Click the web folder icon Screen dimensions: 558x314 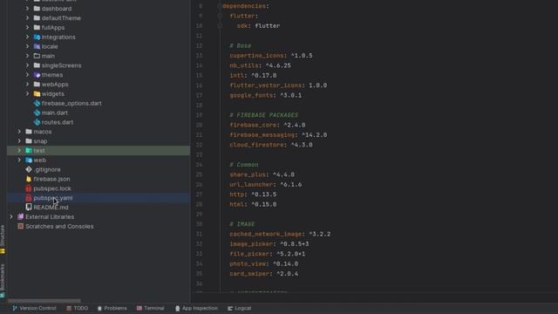pyautogui.click(x=29, y=160)
